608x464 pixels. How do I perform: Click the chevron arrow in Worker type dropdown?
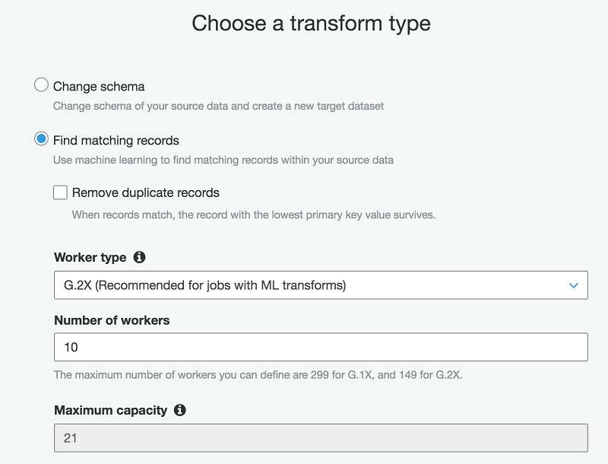click(573, 285)
